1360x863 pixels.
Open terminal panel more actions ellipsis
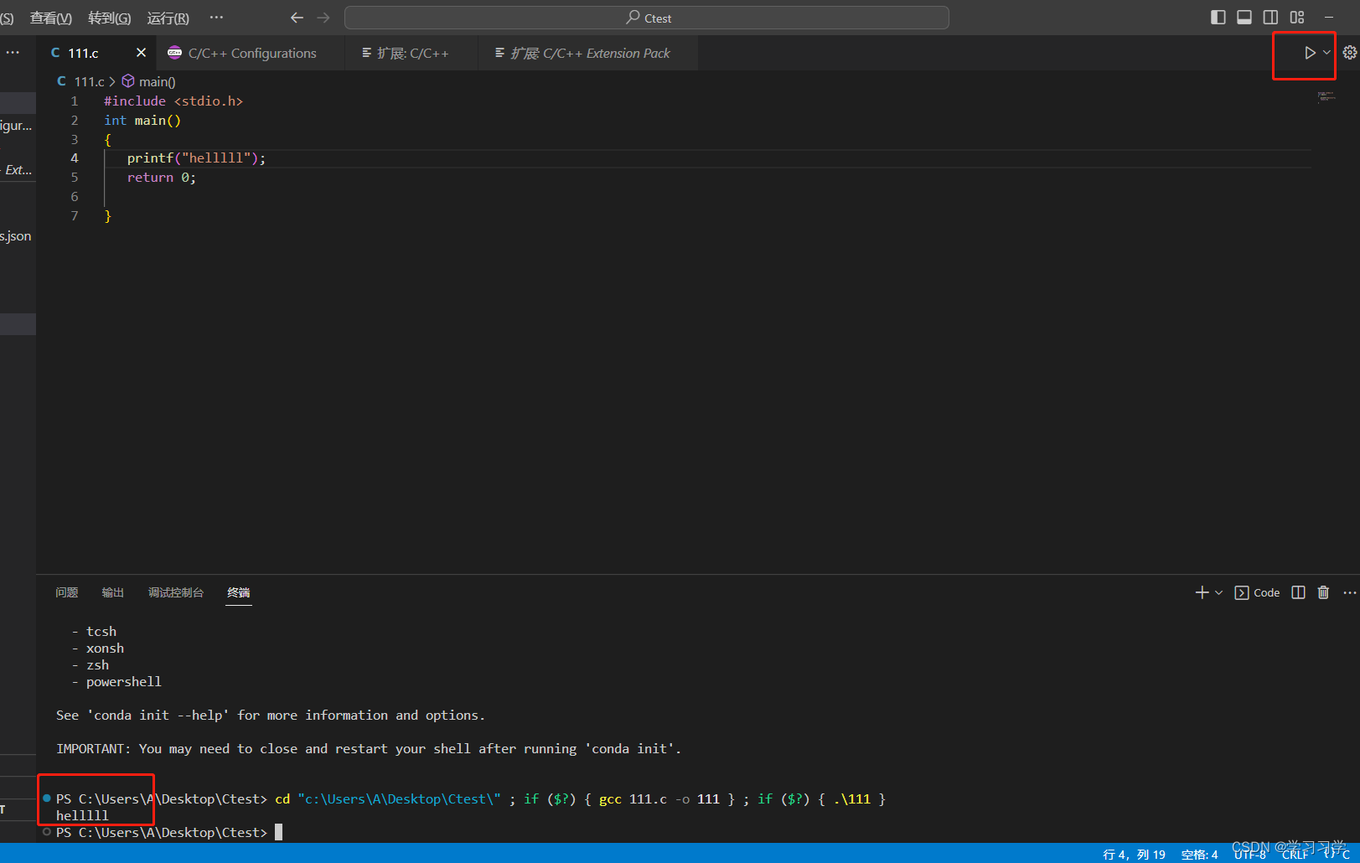coord(1349,592)
